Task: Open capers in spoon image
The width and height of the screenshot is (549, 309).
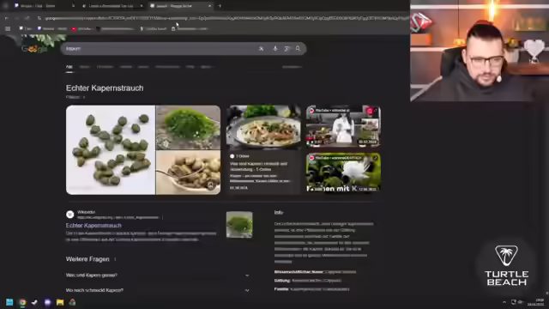Action: [x=189, y=173]
